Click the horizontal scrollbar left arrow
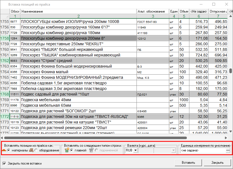The image size is (233, 169). (x=3, y=138)
